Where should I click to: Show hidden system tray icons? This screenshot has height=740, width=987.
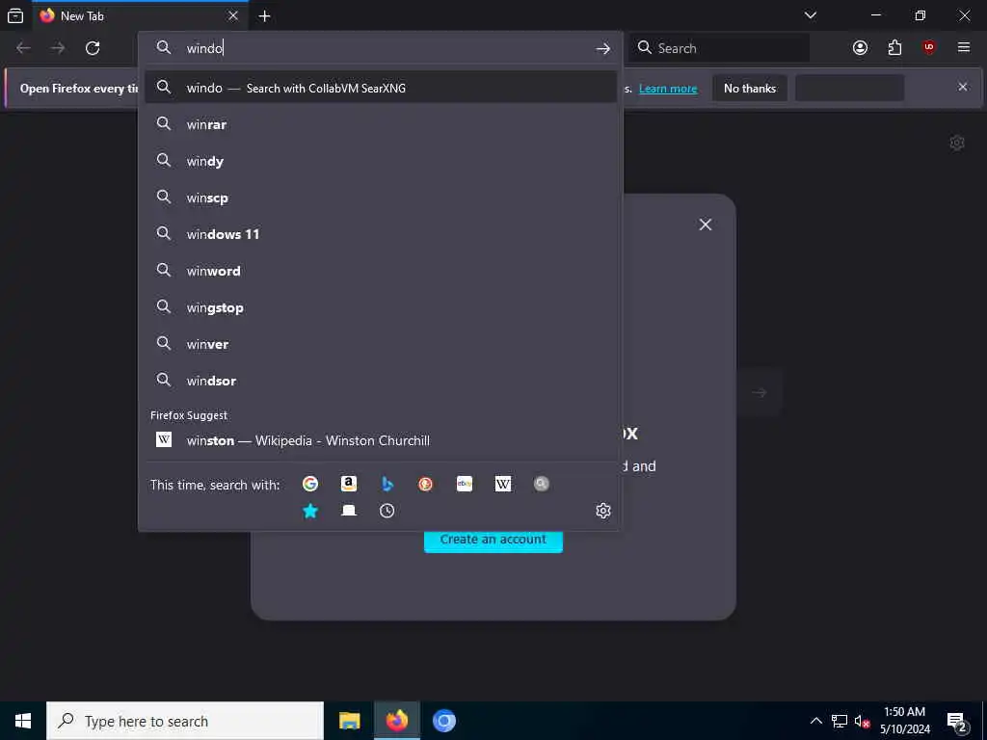pos(815,721)
